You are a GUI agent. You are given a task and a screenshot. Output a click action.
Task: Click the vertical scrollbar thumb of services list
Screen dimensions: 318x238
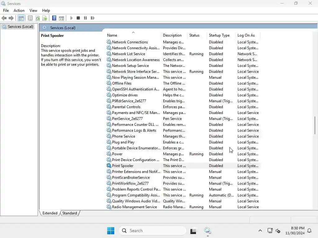coord(315,125)
